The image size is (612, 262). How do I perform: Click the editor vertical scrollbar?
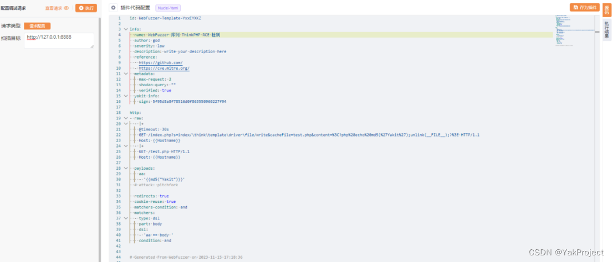click(x=597, y=138)
